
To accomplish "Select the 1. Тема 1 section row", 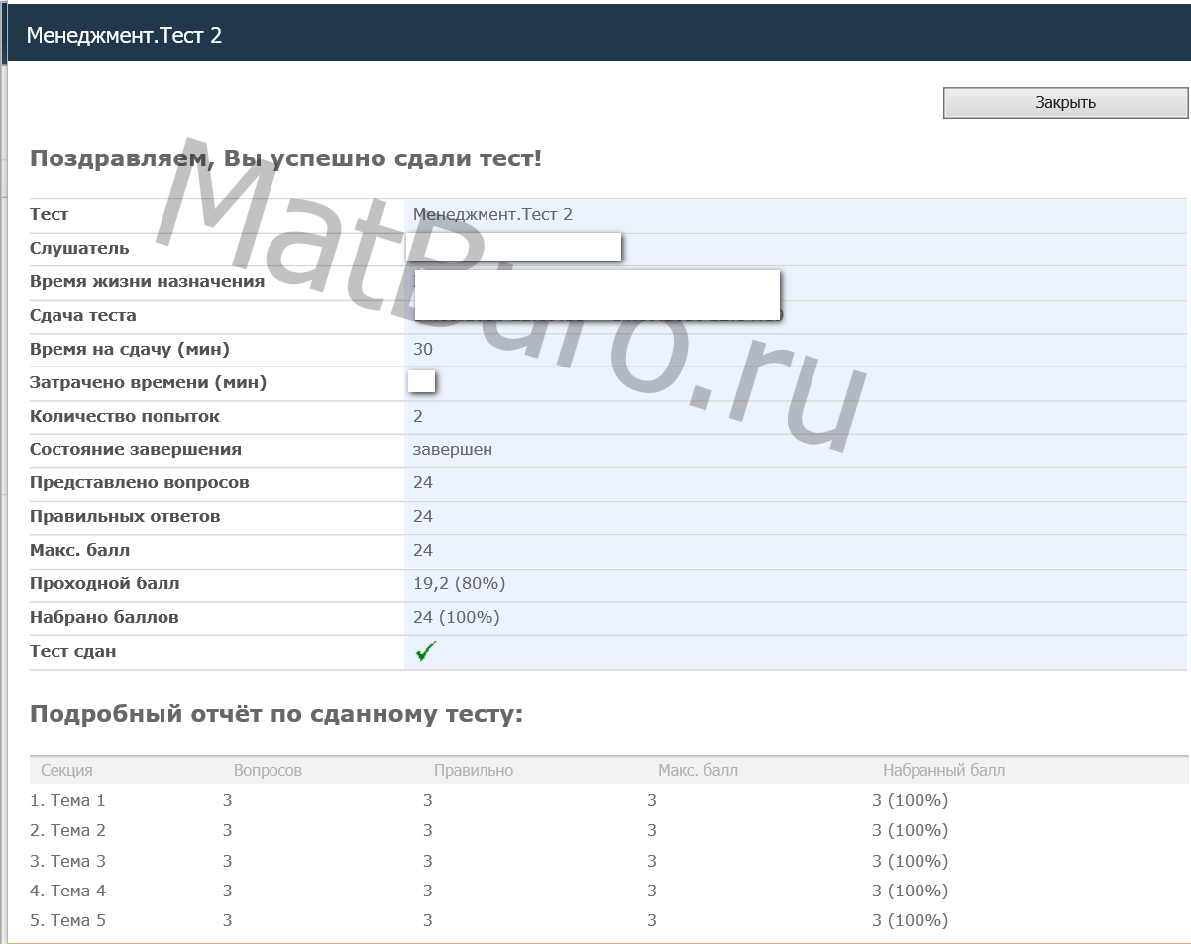I will click(67, 800).
